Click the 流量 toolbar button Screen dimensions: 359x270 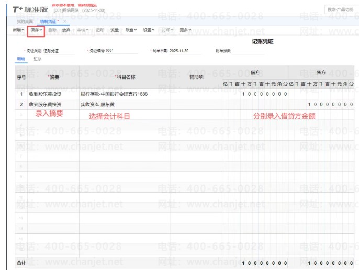115,30
